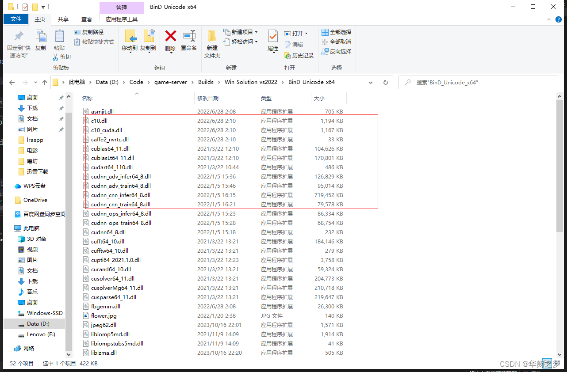Select file fbgemm.dll
The width and height of the screenshot is (567, 372).
tap(105, 307)
